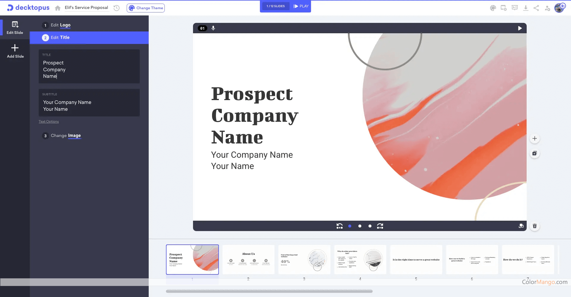
Task: Open the Text Options link
Action: click(x=49, y=121)
